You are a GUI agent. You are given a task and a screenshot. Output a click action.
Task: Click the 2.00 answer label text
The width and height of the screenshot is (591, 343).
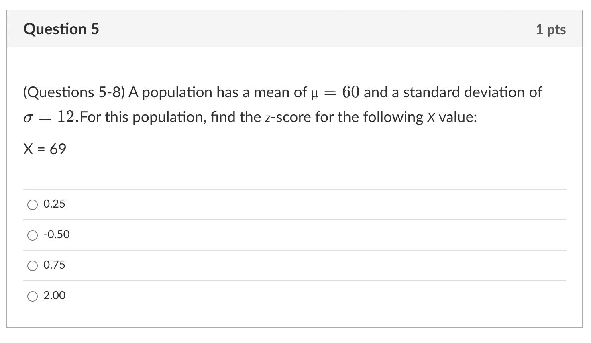(x=54, y=296)
